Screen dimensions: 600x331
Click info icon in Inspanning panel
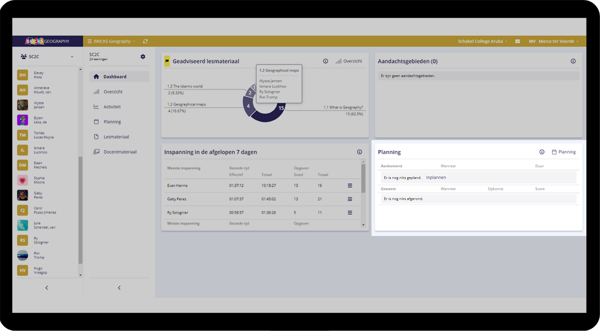(359, 152)
